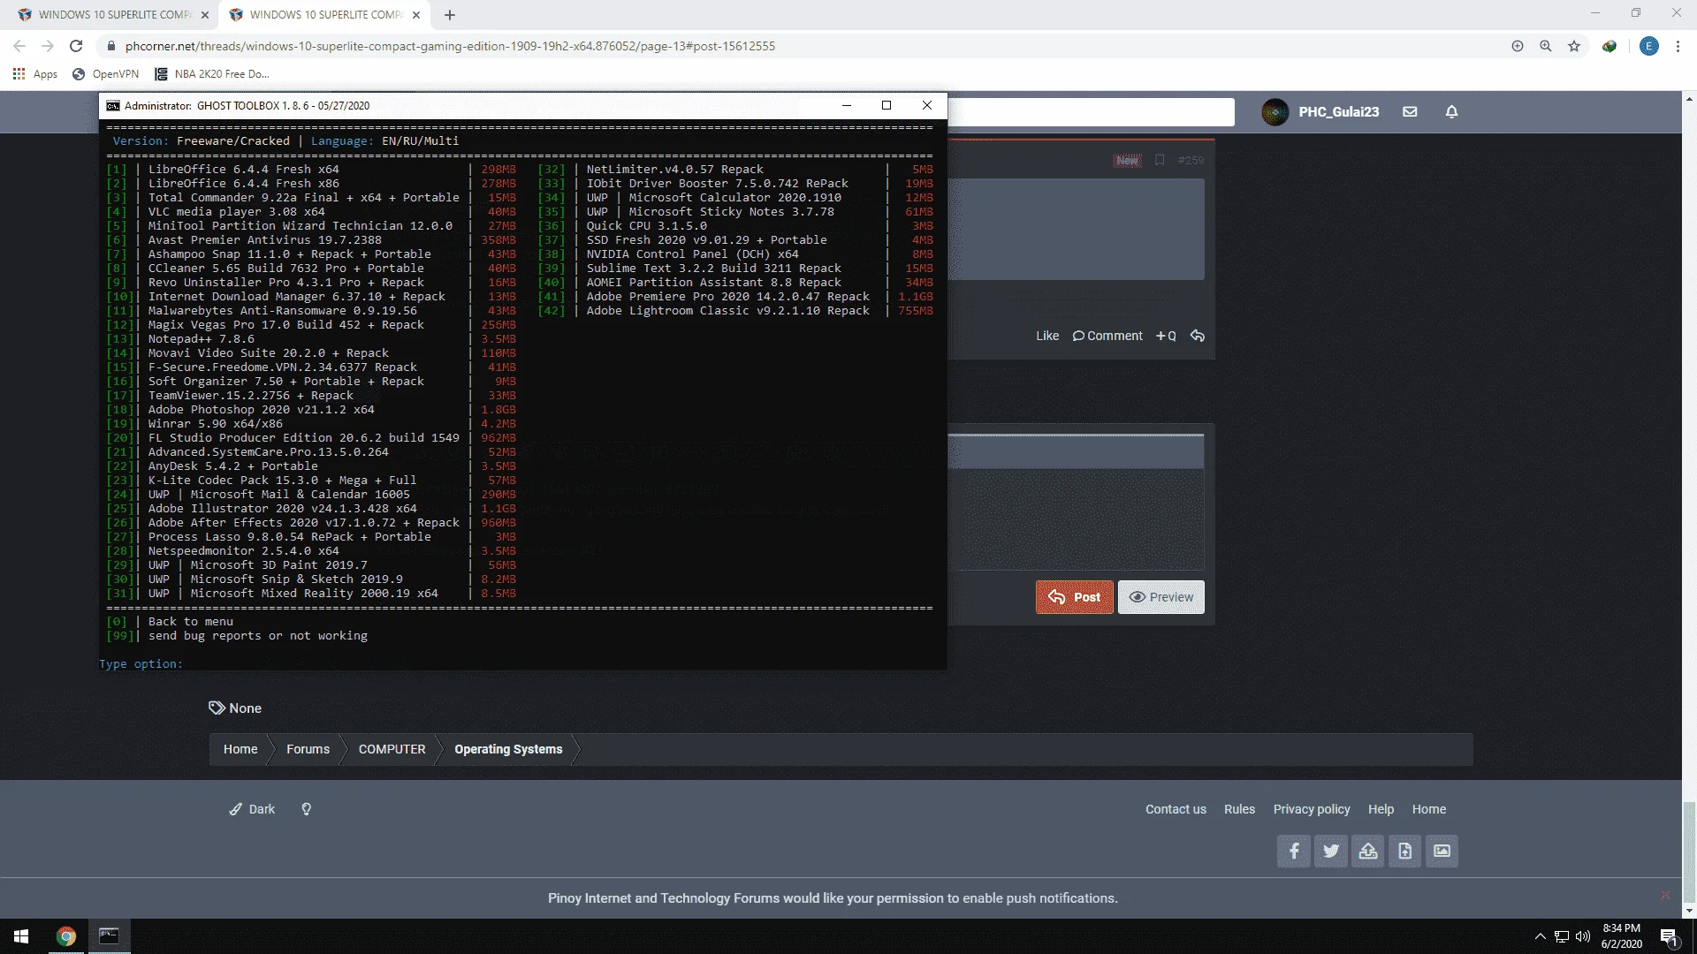
Task: Click the browser forward arrow
Action: click(x=48, y=46)
